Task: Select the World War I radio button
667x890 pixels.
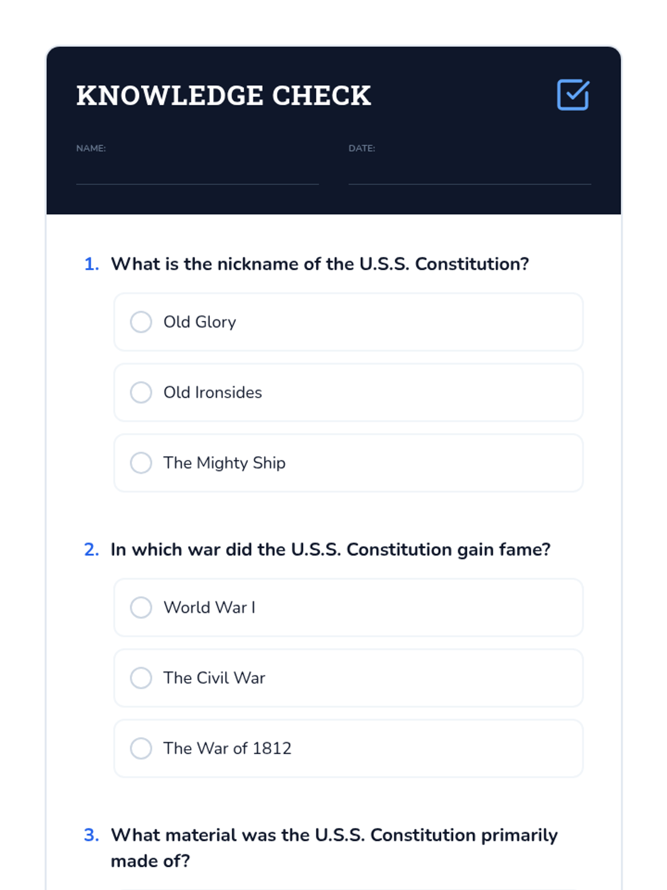Action: [141, 607]
